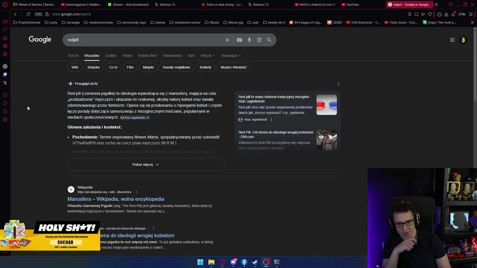
Task: Select the Ksiazka suggestion chip
Action: click(94, 67)
